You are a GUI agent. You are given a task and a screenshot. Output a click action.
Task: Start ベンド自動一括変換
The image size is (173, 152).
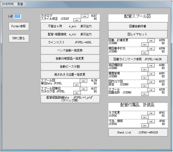[70, 50]
